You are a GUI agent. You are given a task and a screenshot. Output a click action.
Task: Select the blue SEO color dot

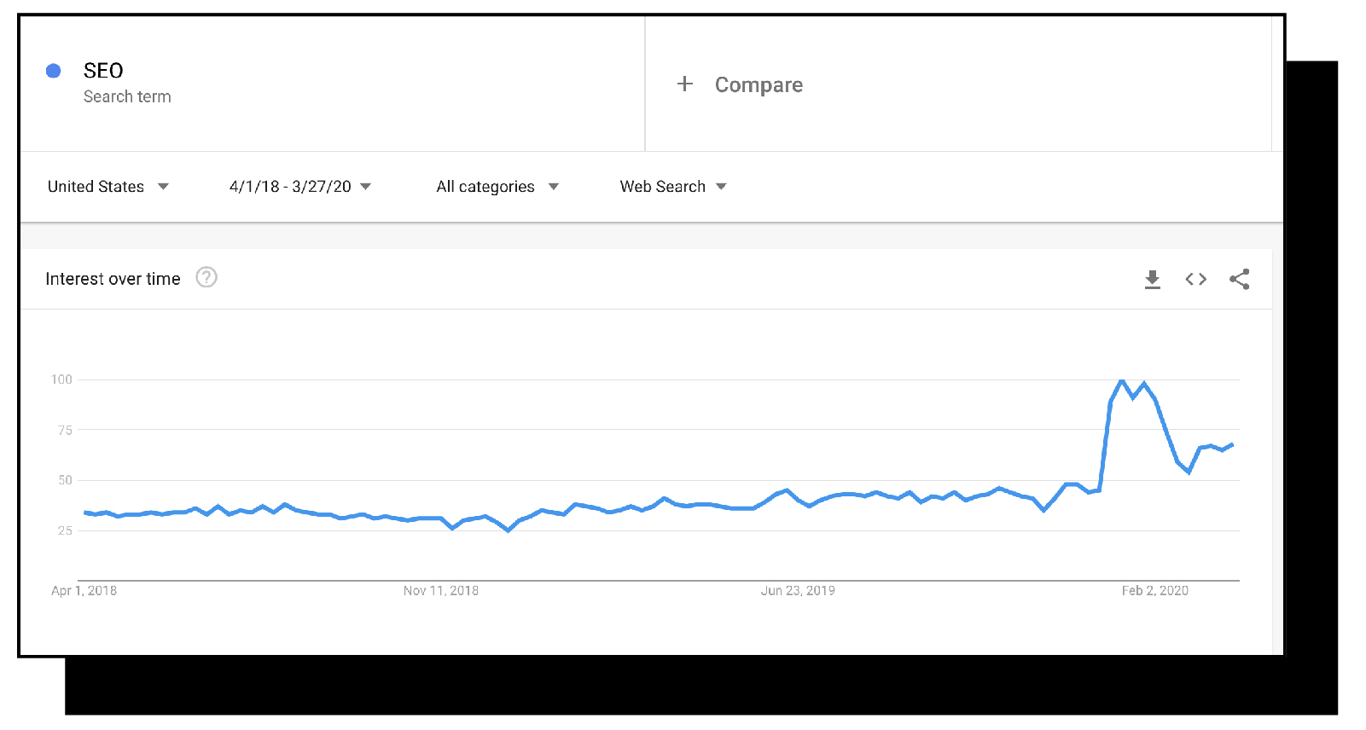pos(53,71)
